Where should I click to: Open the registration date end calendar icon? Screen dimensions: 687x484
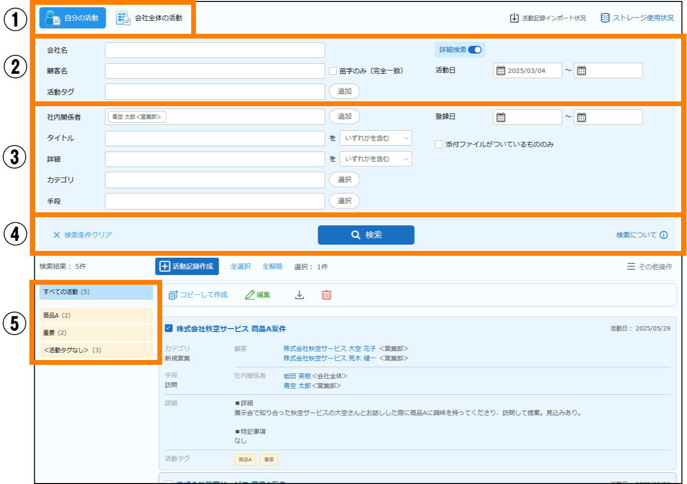581,117
